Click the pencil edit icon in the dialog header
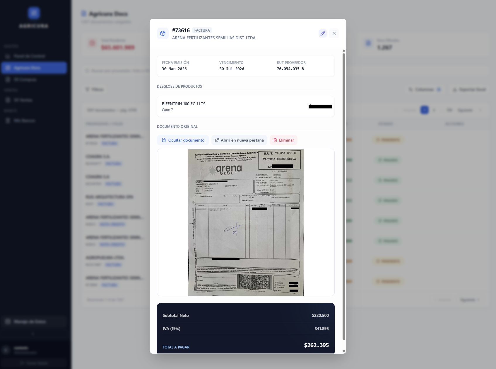496x369 pixels. tap(323, 33)
